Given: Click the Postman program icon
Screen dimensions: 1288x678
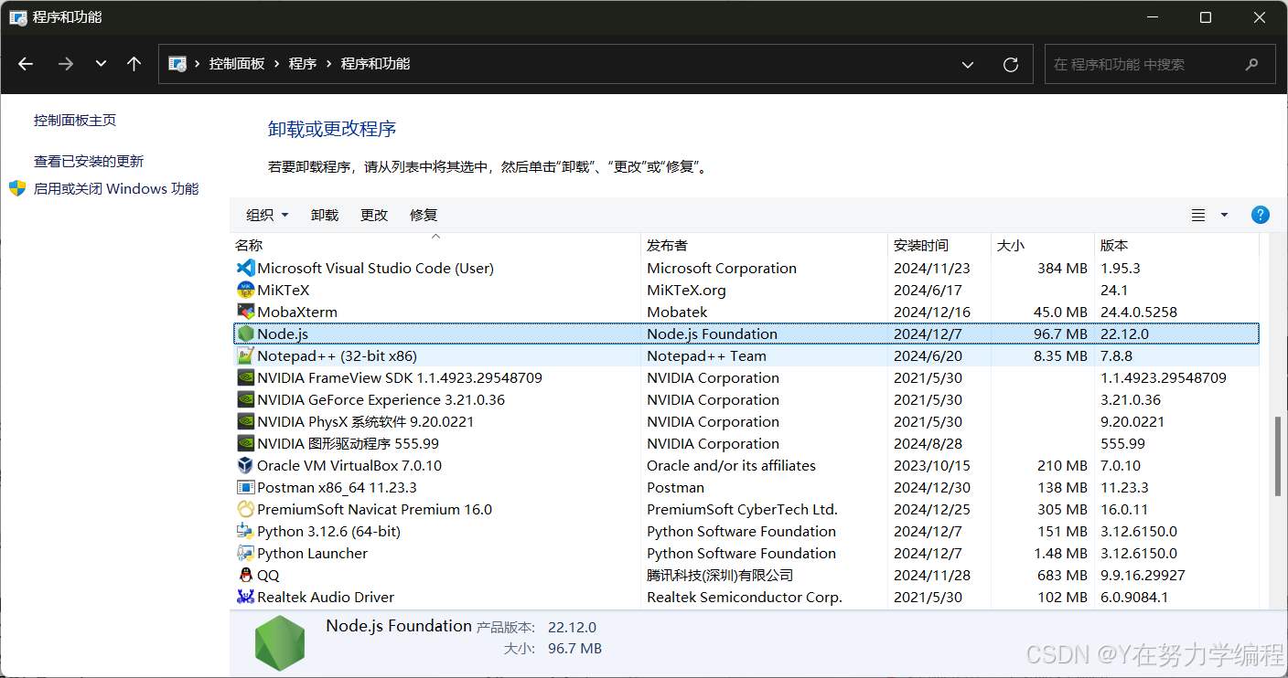Looking at the screenshot, I should (245, 487).
